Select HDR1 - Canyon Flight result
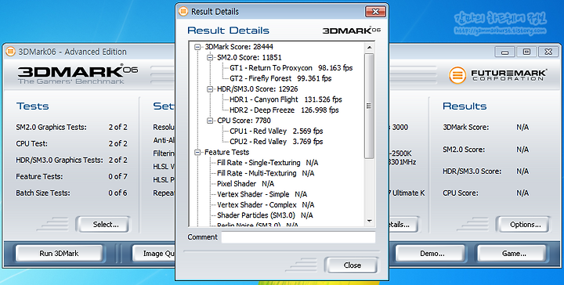Image resolution: width=564 pixels, height=285 pixels. click(x=286, y=99)
